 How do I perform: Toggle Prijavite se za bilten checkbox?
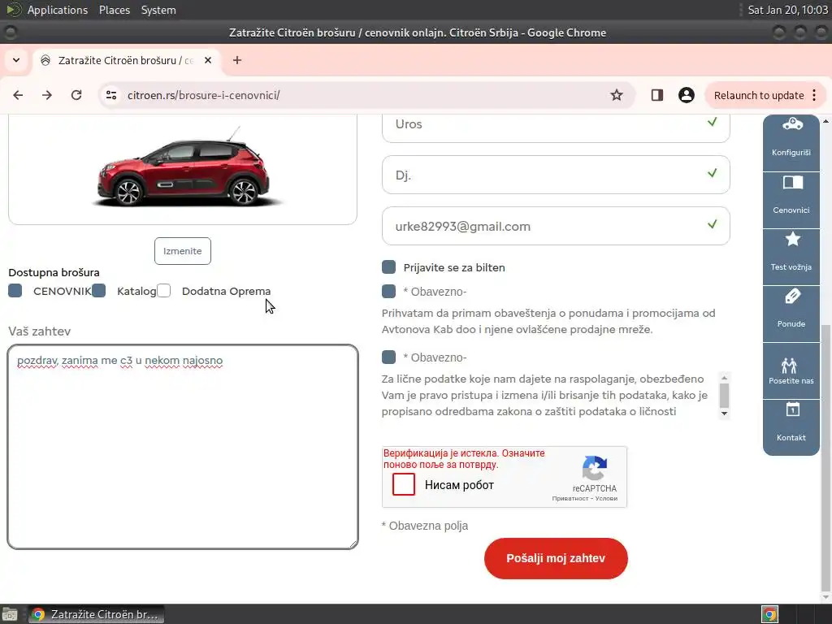(389, 266)
